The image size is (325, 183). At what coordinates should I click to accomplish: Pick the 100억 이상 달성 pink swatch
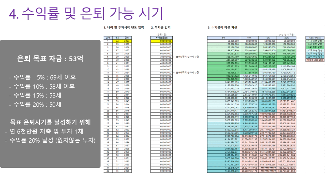tap(315, 60)
